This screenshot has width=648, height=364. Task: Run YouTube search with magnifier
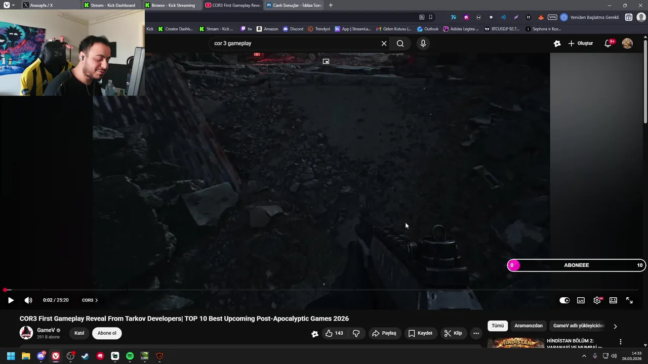tap(400, 43)
